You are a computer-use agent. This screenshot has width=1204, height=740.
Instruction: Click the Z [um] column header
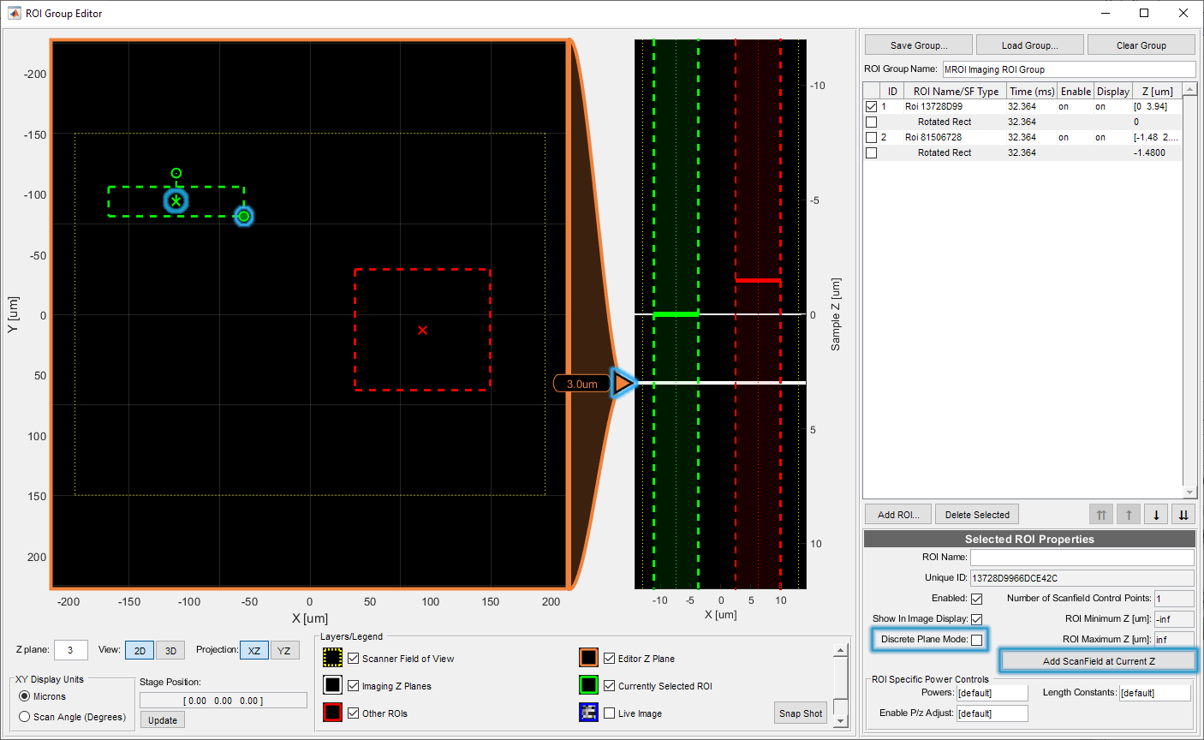click(x=1157, y=91)
